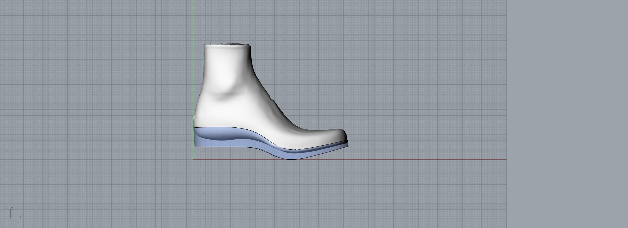Screen dimensions: 628x228
Task: Click the right end of the red axis
Action: [505, 160]
